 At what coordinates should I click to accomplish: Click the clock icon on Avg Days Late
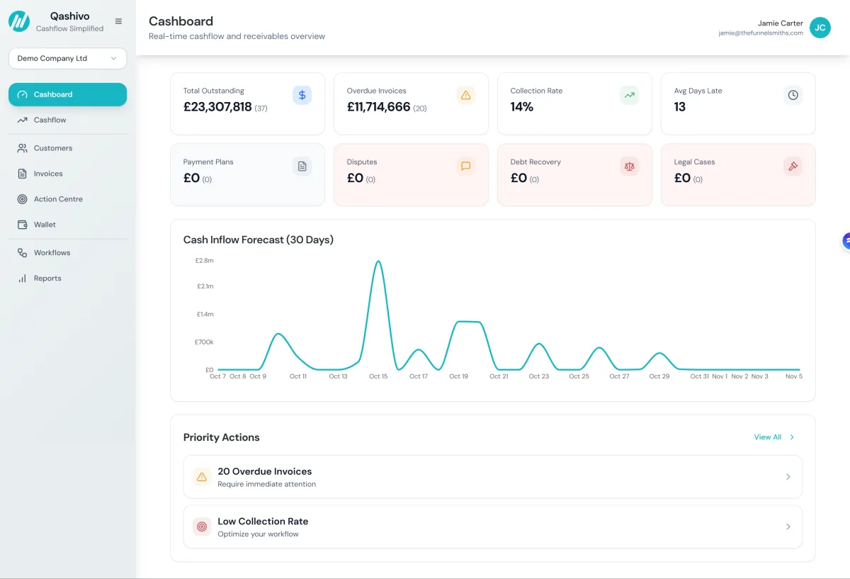tap(793, 95)
